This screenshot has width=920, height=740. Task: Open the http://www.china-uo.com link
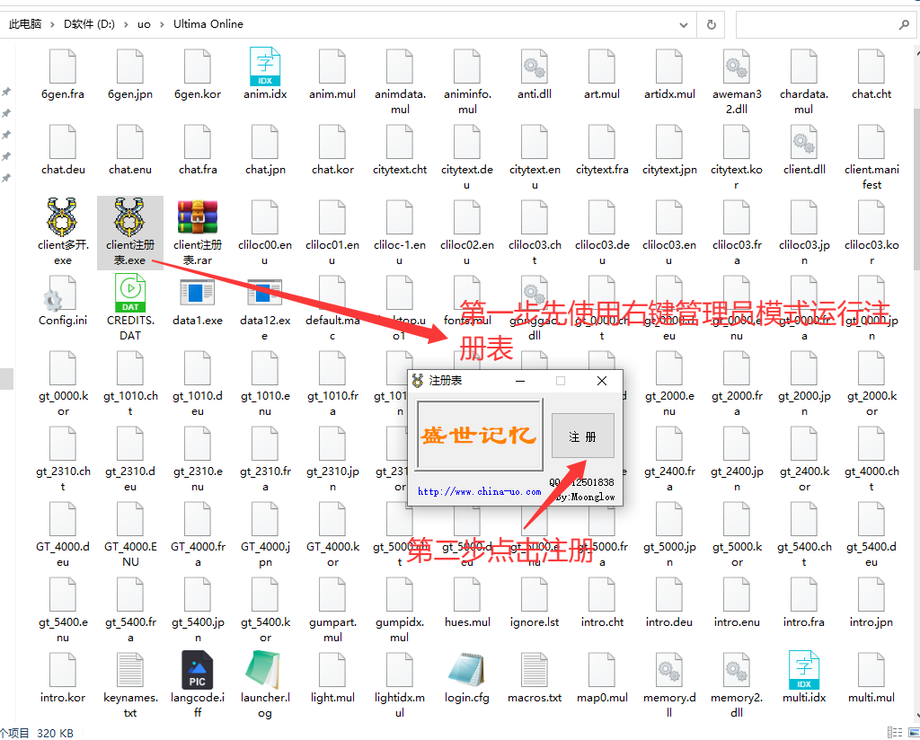coord(480,491)
